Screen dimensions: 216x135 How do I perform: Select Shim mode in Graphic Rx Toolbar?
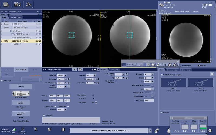coord(134,65)
